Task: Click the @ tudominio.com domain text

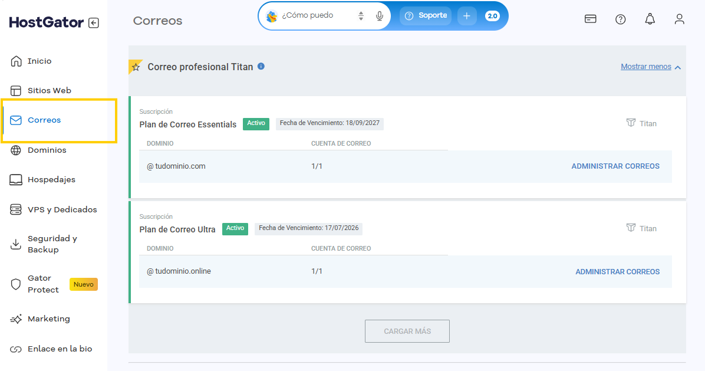Action: tap(176, 166)
